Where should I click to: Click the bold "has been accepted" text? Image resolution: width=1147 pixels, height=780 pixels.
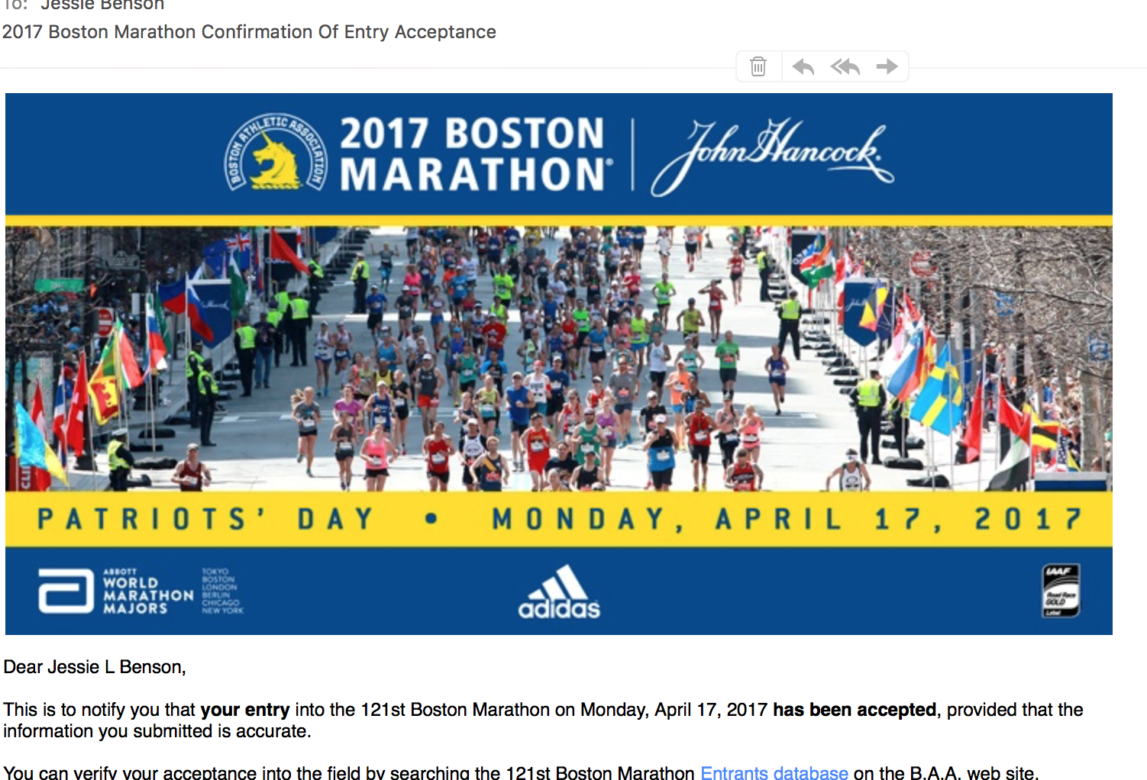(854, 710)
